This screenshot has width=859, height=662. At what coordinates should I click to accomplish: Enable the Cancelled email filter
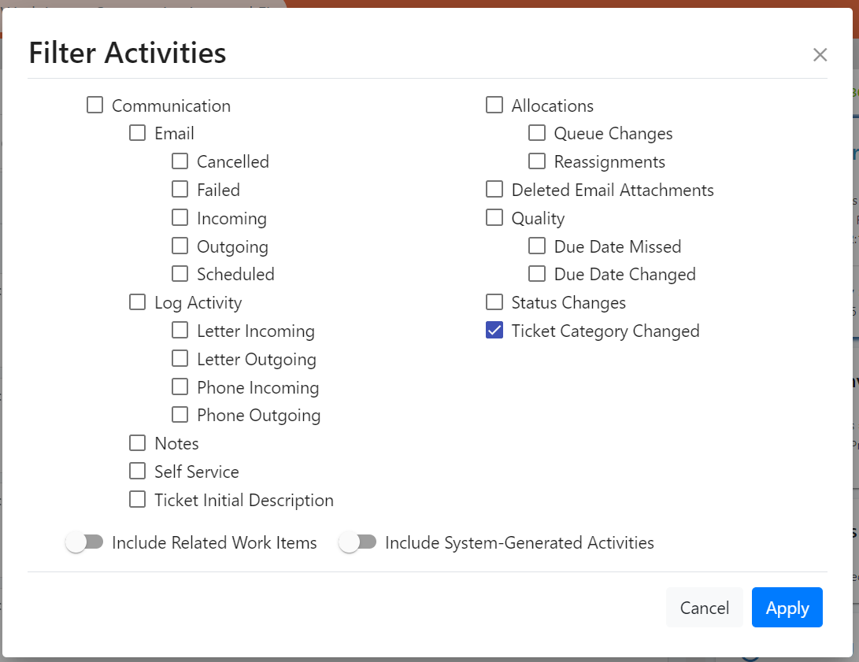(x=180, y=161)
